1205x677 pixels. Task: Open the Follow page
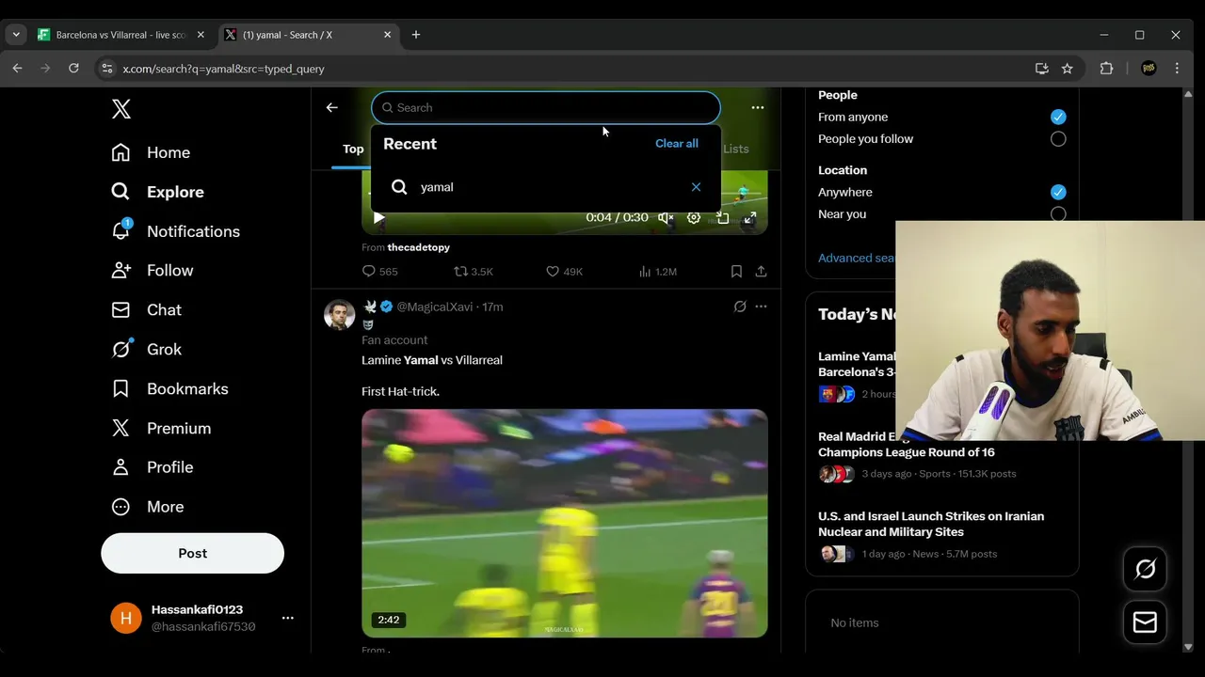point(153,271)
